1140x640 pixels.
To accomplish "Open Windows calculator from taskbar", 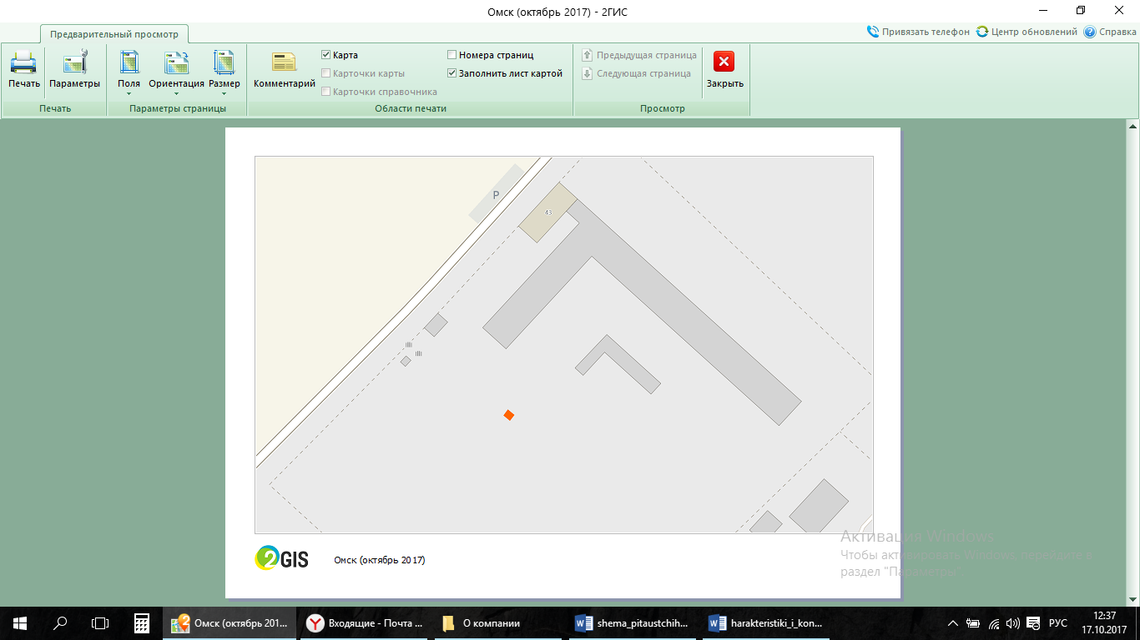I will [142, 622].
